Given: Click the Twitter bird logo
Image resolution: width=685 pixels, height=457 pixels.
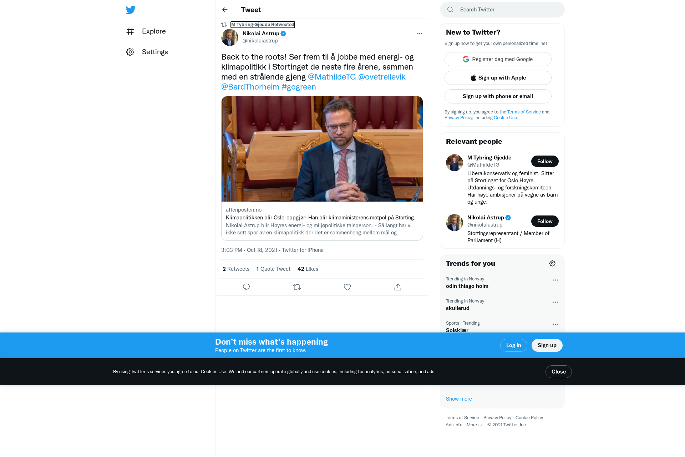Looking at the screenshot, I should pos(131,10).
